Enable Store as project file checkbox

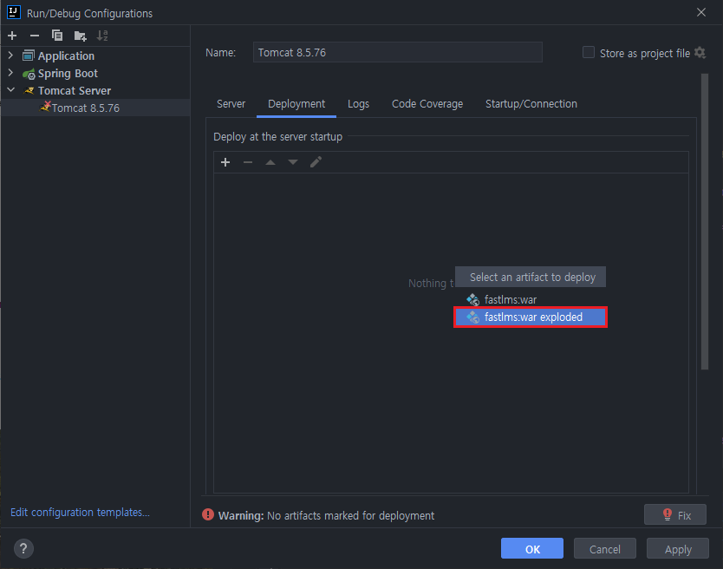(x=589, y=52)
